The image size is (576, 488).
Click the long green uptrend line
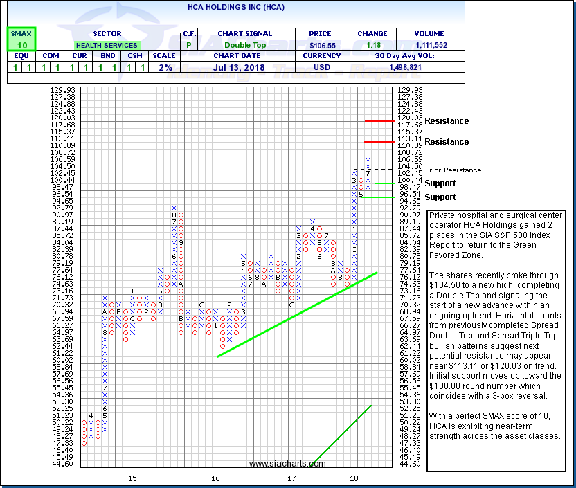click(298, 314)
